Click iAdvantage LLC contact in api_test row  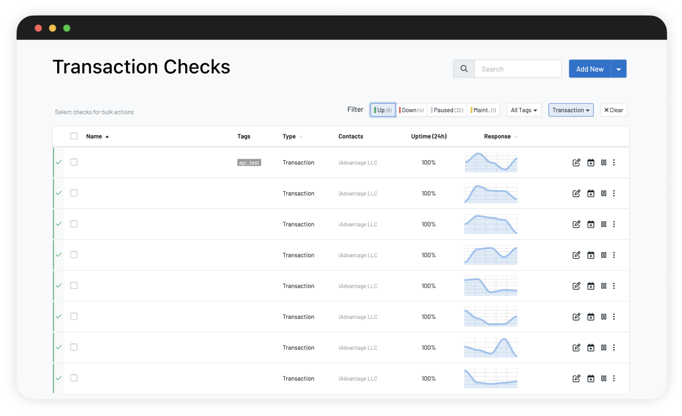click(358, 162)
